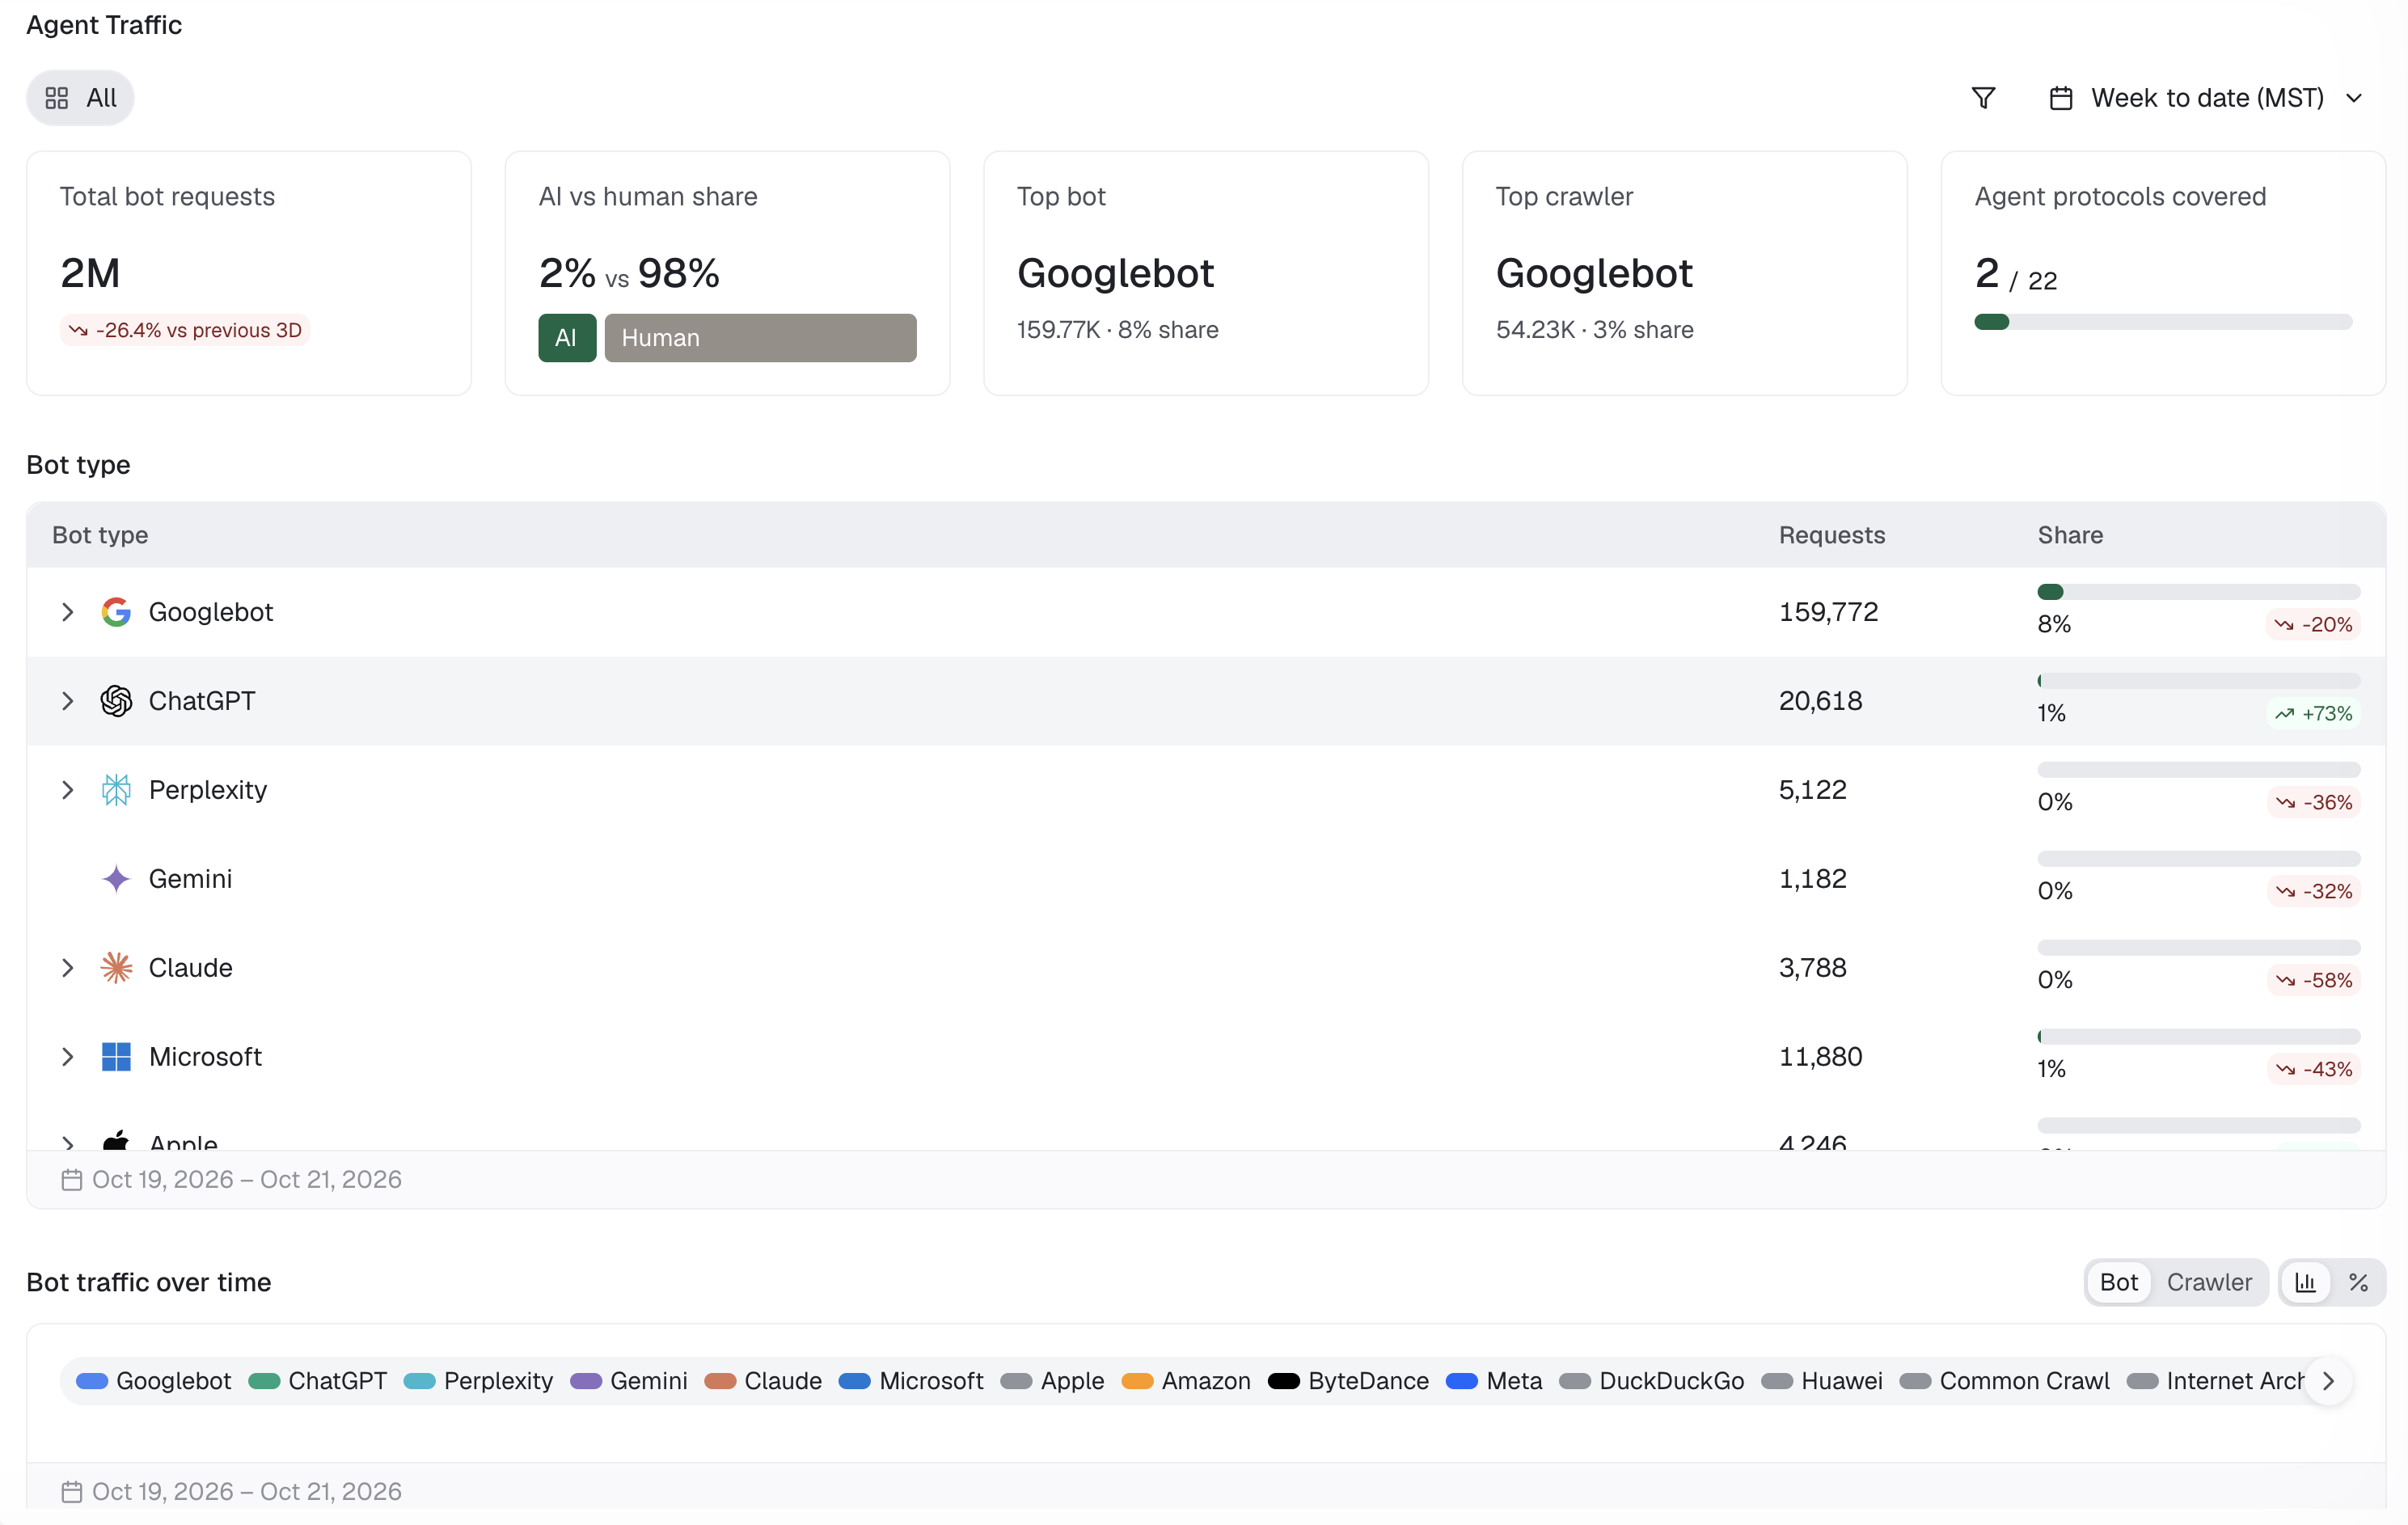
Task: Expand the Microsoft row chevron
Action: pos(67,1057)
